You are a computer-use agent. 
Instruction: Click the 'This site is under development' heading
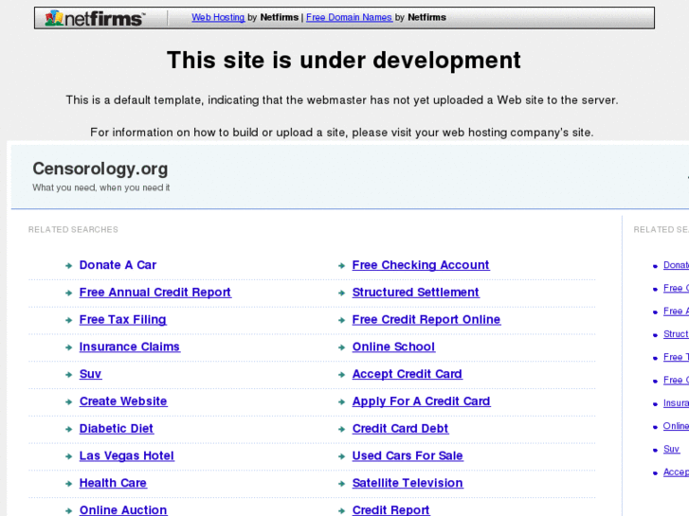coord(344,61)
